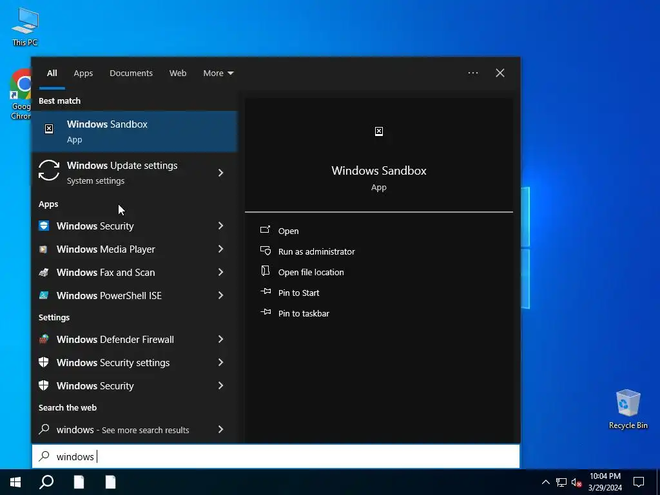Click the Windows Defender Firewall icon
The height and width of the screenshot is (495, 660).
coord(44,339)
